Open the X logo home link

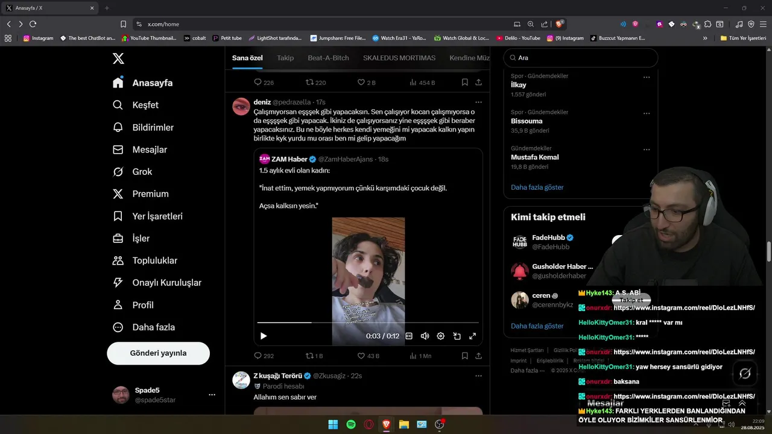pyautogui.click(x=118, y=58)
